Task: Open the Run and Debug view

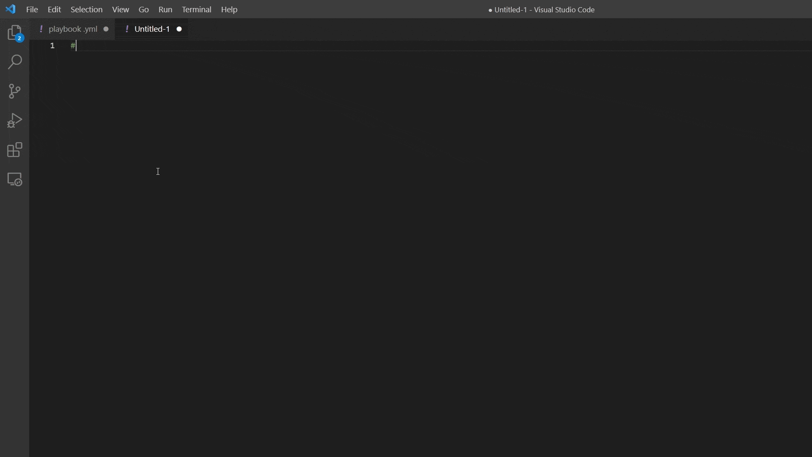Action: 15,121
